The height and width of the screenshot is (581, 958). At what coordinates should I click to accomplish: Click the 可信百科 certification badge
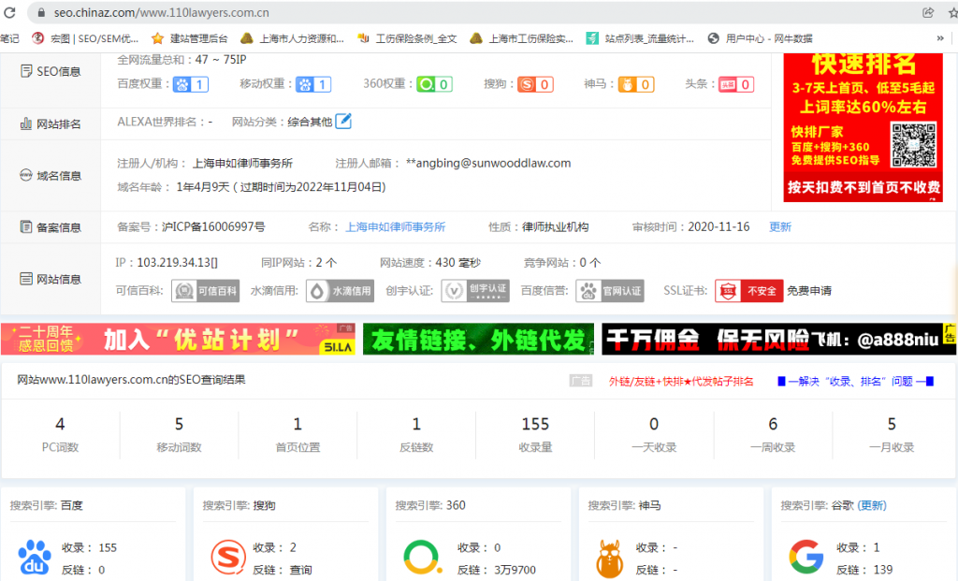[x=205, y=291]
